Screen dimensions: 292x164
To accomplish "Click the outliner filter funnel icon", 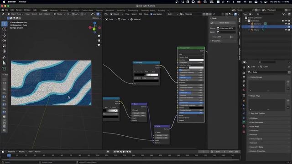I will coord(283,14).
